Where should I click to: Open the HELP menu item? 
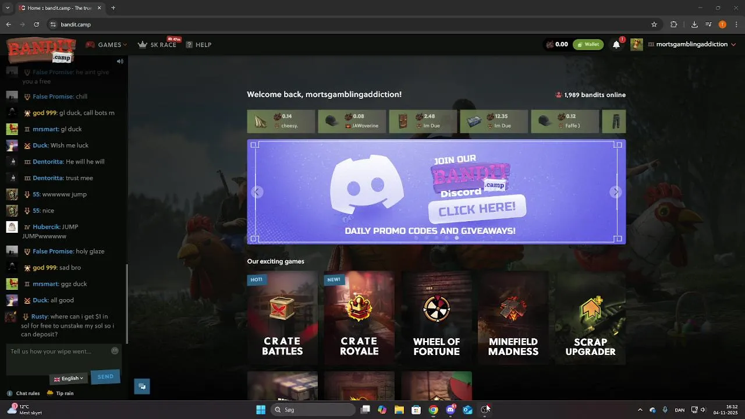click(198, 45)
